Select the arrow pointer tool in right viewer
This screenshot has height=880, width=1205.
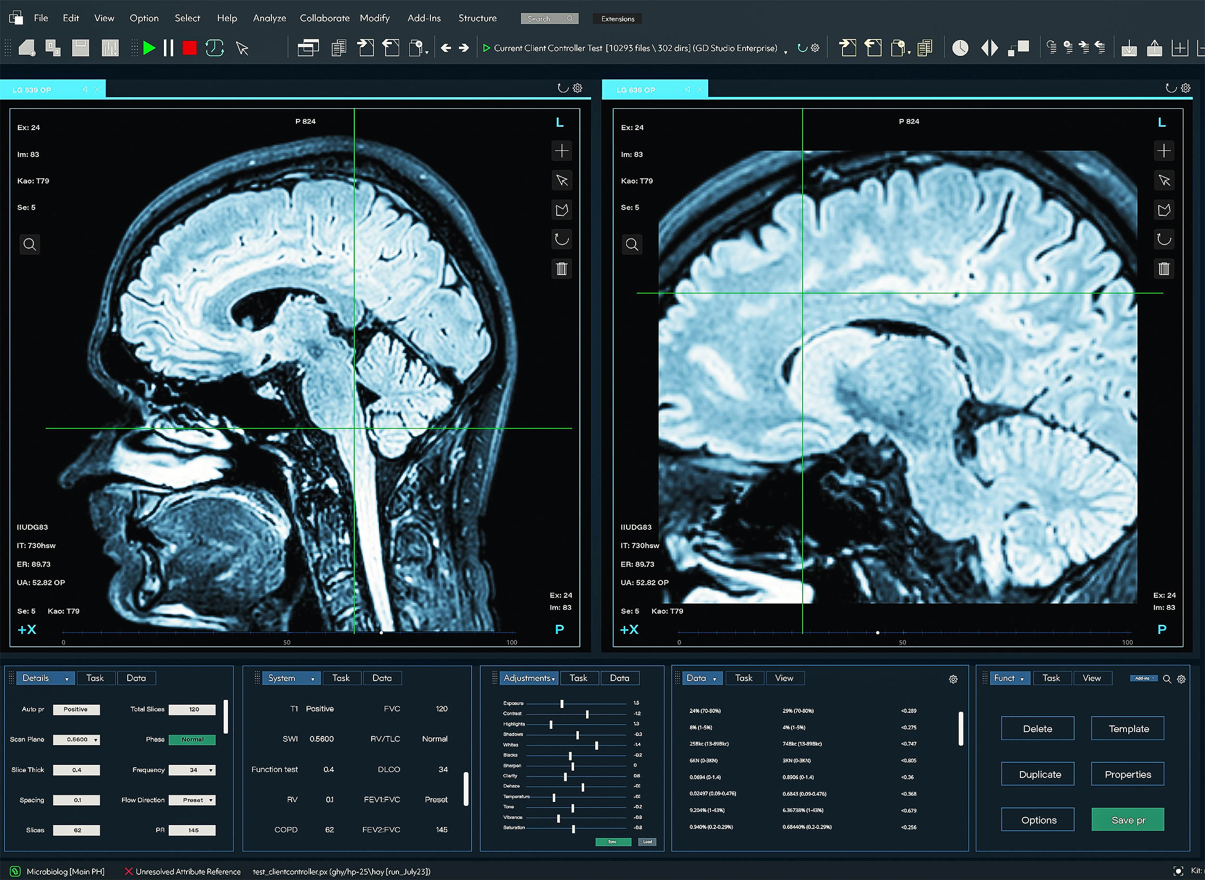tap(1164, 181)
